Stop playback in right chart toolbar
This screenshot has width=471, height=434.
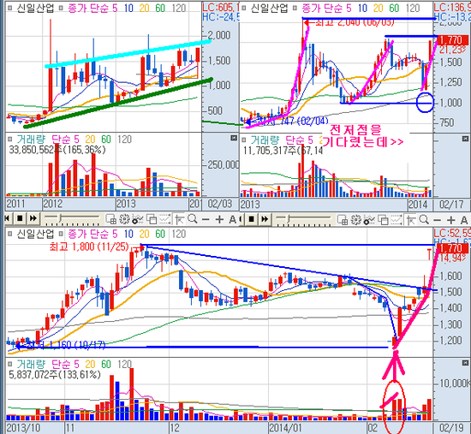click(x=252, y=219)
